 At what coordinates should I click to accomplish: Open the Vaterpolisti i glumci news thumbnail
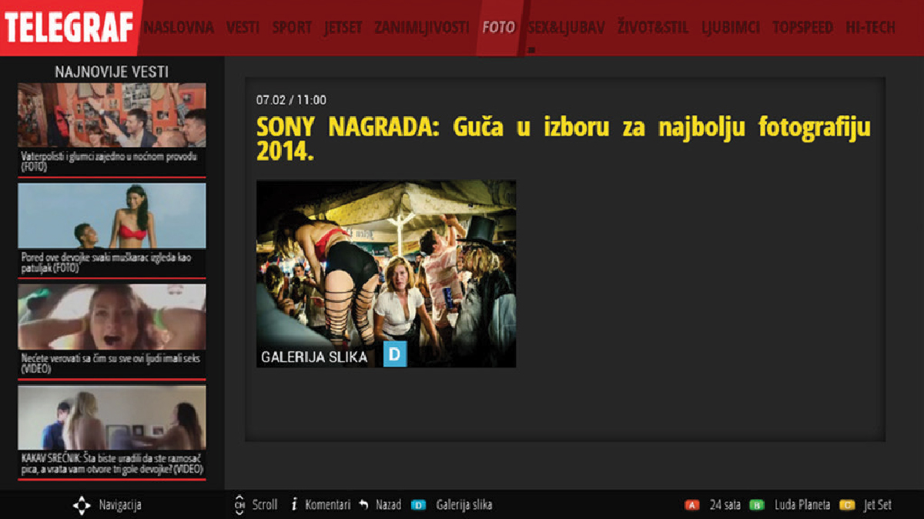[112, 116]
